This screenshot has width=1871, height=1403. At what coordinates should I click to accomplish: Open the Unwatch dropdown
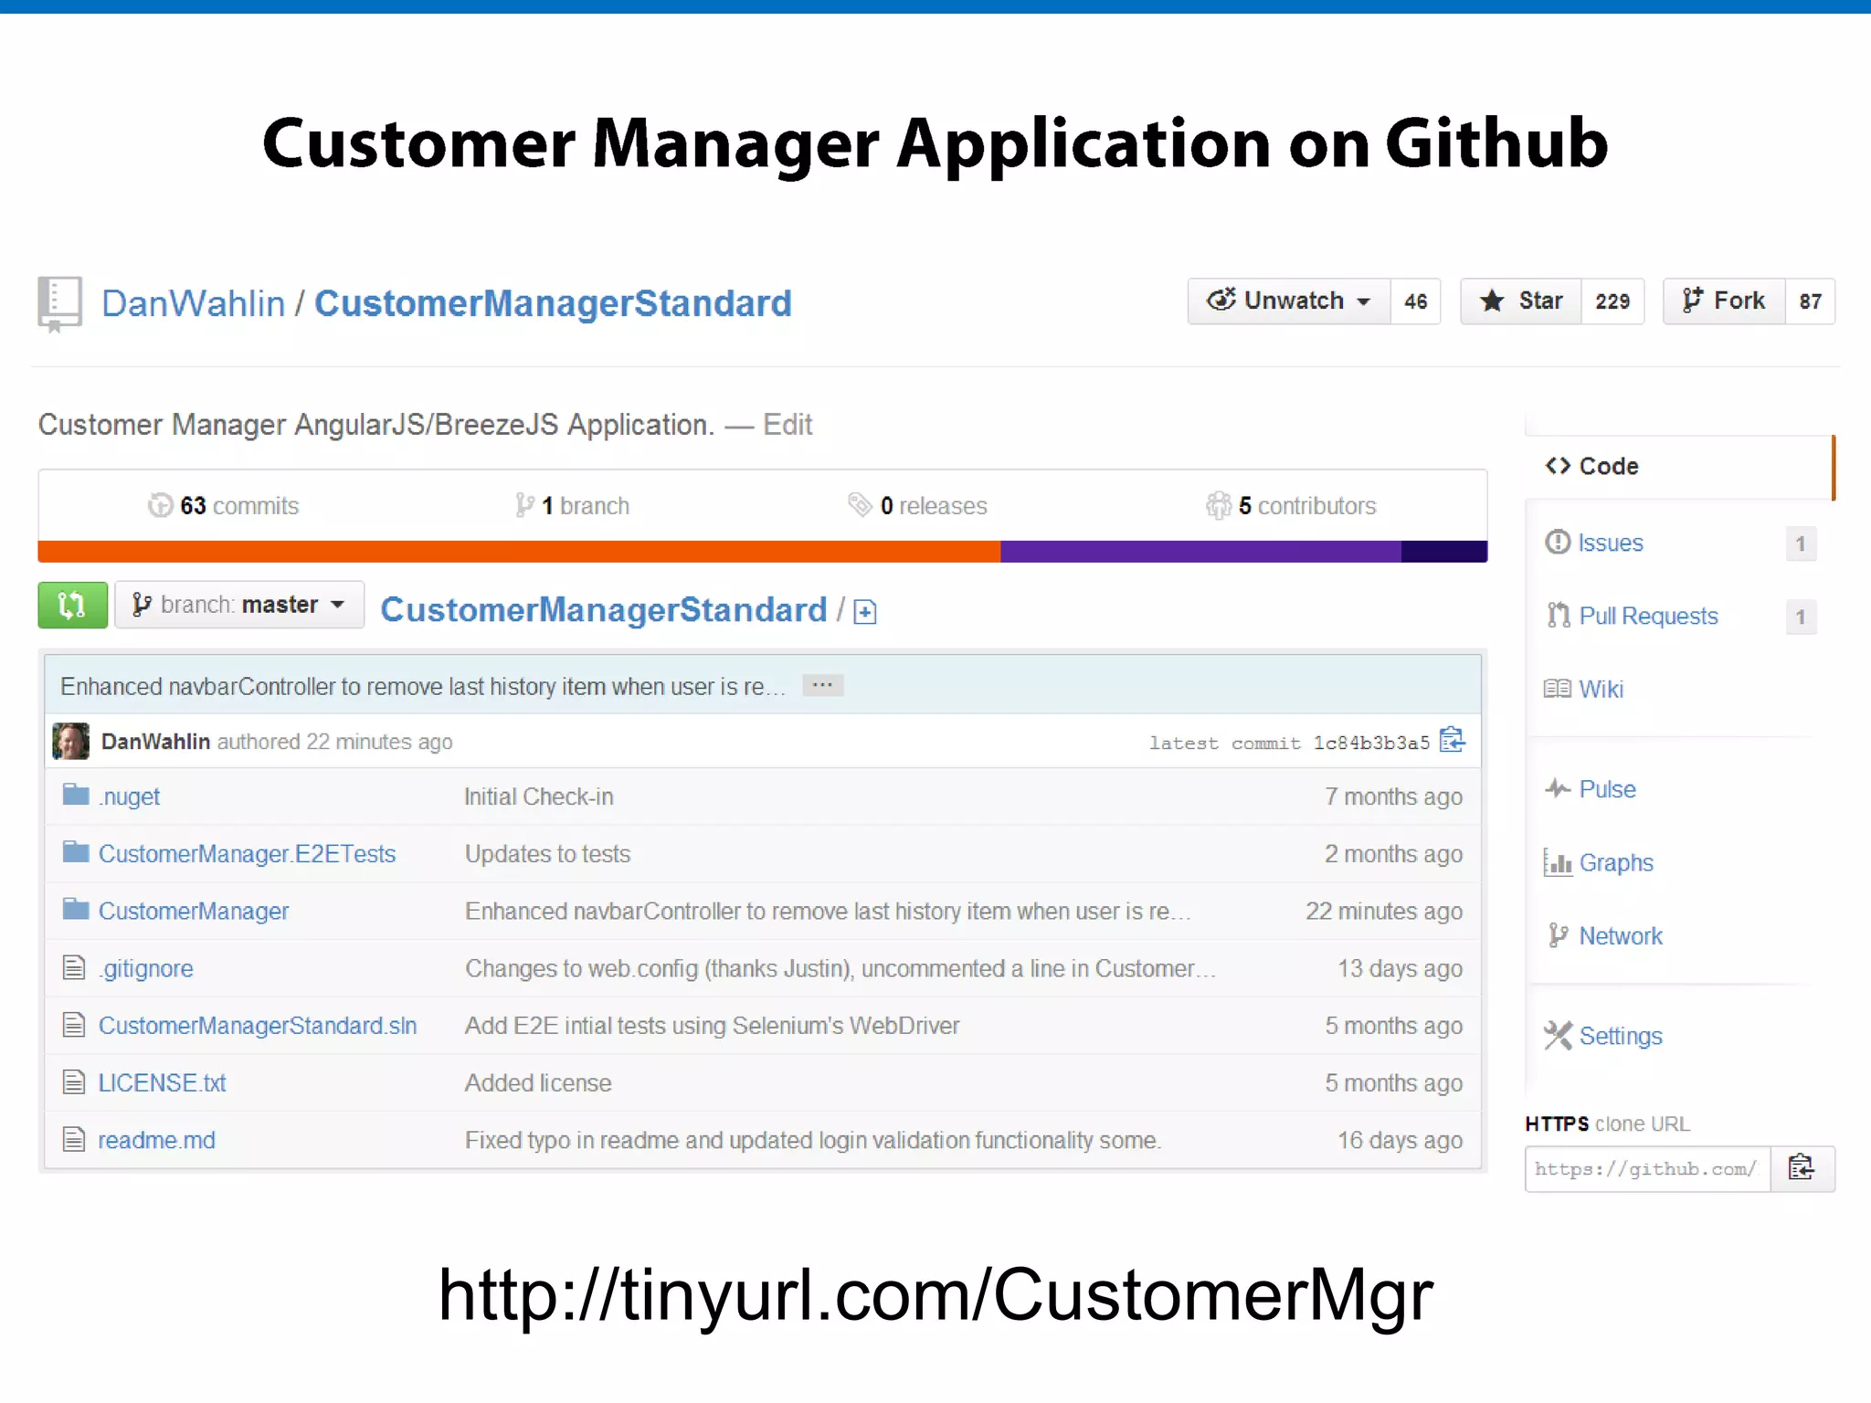[1289, 301]
